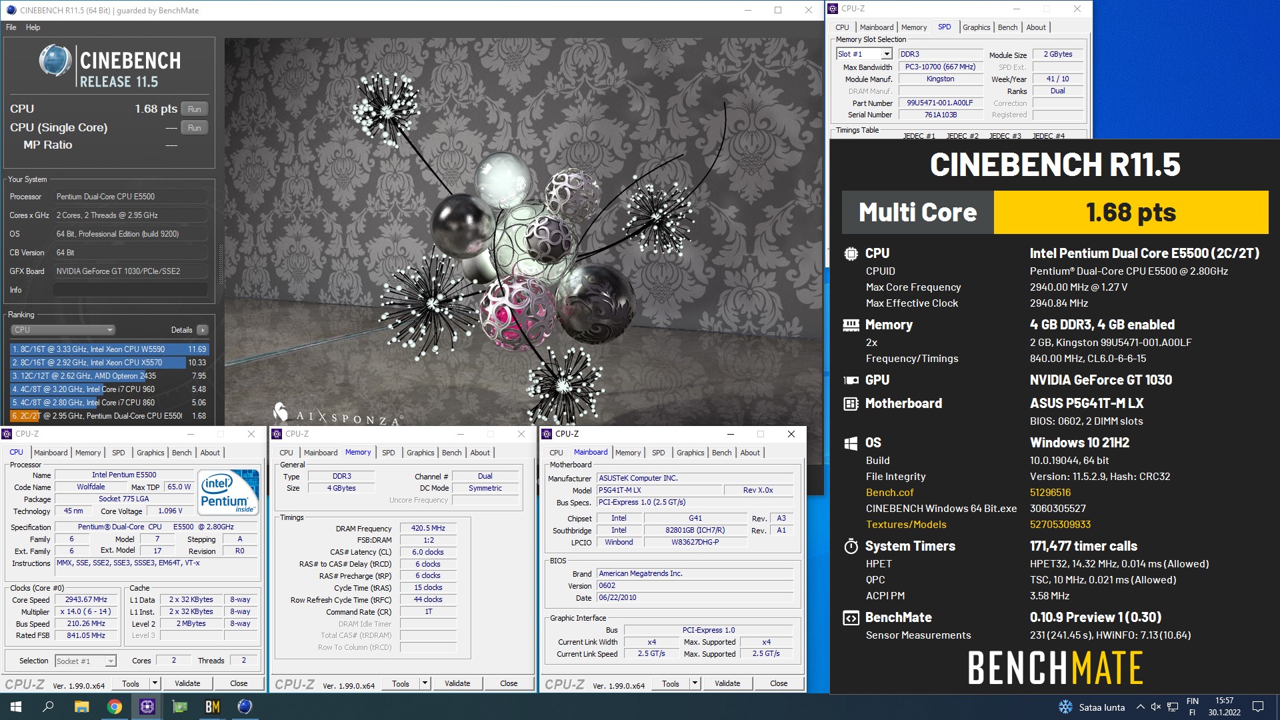Launch Google Chrome from the taskbar
Screen dimensions: 1280x720
click(x=114, y=707)
